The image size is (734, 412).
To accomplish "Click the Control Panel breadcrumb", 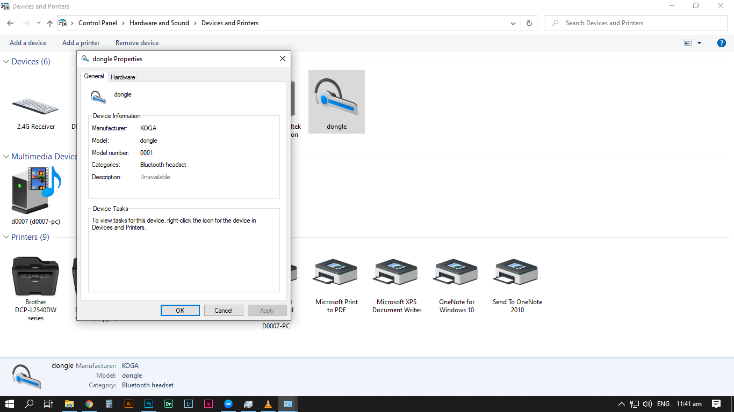I will 98,23.
